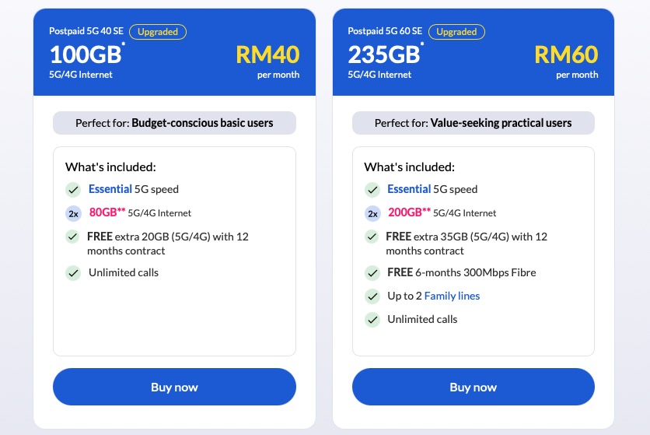Click the checkmark icon beside Essential 5G speed in RM40 plan
This screenshot has width=650, height=435.
click(73, 190)
